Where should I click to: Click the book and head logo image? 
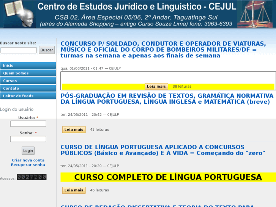coord(19,14)
